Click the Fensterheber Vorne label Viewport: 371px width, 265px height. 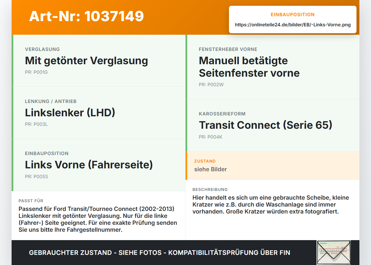point(228,49)
